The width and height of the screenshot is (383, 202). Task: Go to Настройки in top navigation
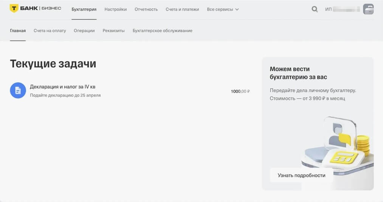click(115, 9)
